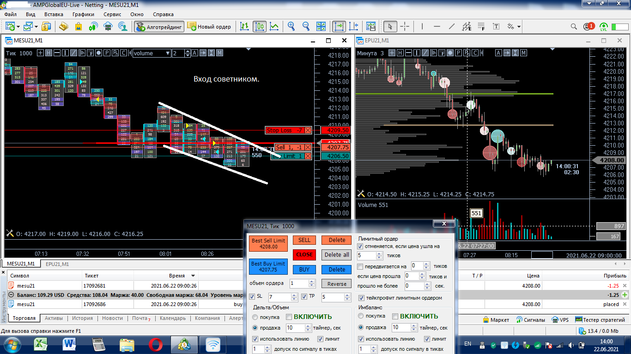Open the Графики menu

click(x=83, y=14)
